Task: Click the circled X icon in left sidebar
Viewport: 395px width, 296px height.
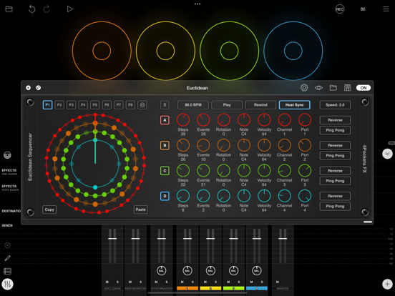Action: pyautogui.click(x=8, y=245)
